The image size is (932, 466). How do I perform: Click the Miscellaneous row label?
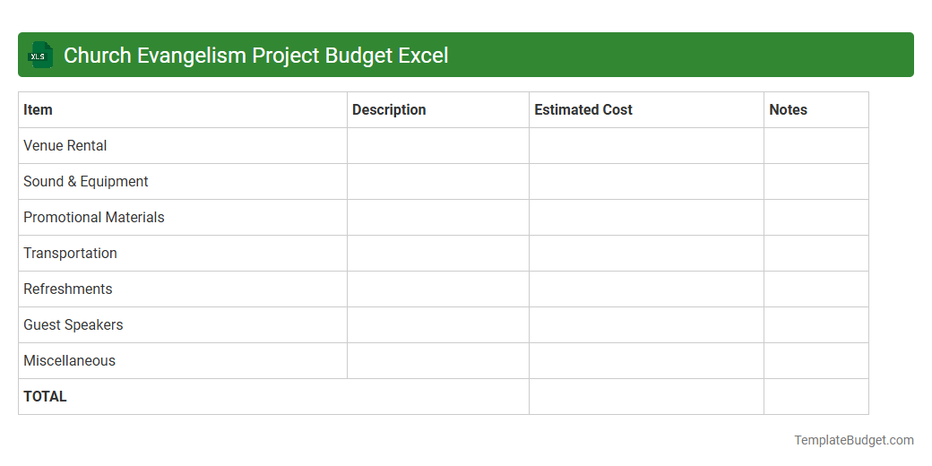70,361
